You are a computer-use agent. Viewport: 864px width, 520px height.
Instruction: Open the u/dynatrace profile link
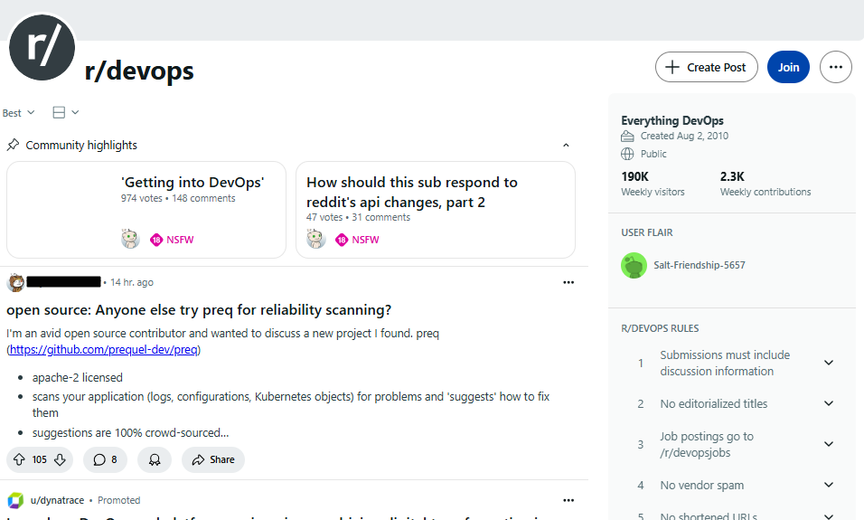[x=57, y=500]
